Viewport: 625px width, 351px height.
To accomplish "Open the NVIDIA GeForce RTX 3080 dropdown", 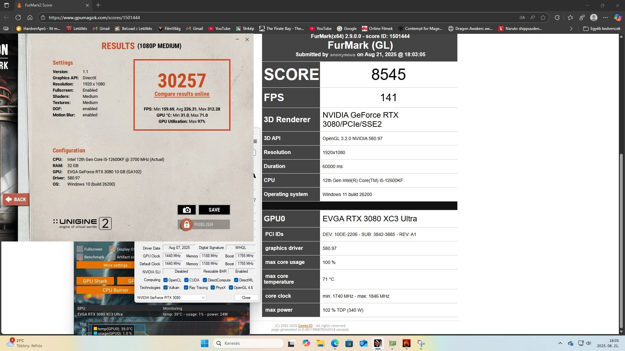I will 171,298.
